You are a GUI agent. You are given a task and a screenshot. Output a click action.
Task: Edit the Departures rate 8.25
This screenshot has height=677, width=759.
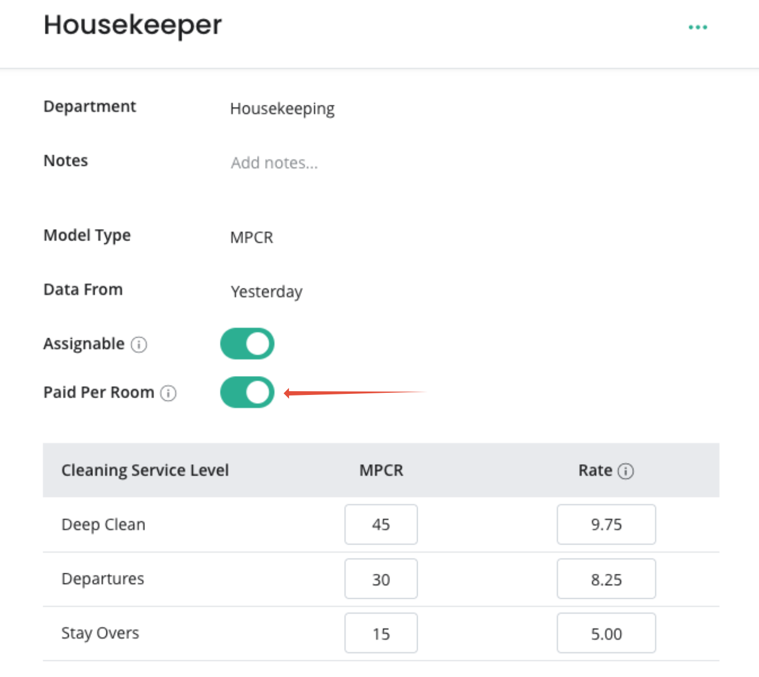click(606, 579)
